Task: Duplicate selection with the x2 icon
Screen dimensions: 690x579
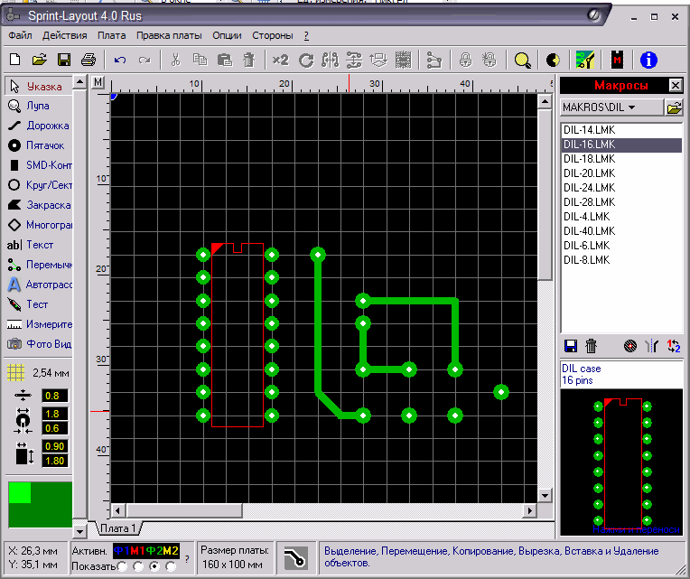Action: point(280,60)
